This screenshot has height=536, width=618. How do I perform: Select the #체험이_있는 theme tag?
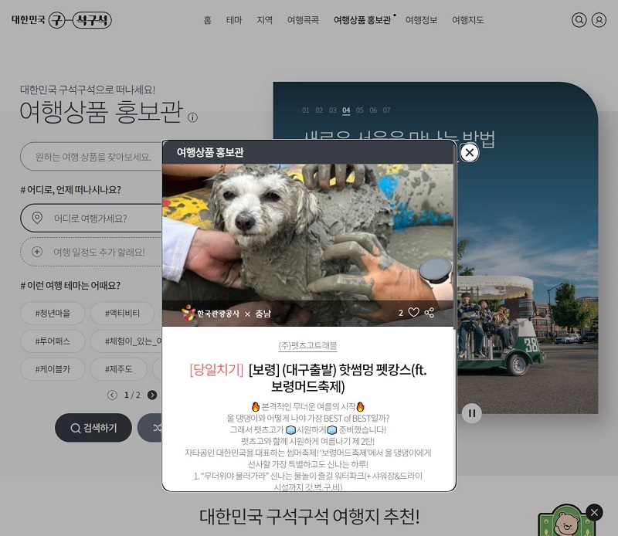126,341
